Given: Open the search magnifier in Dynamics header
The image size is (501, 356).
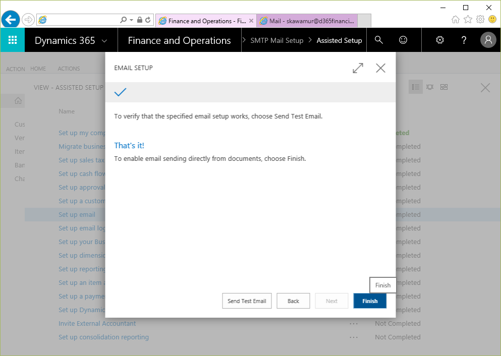Looking at the screenshot, I should click(378, 40).
